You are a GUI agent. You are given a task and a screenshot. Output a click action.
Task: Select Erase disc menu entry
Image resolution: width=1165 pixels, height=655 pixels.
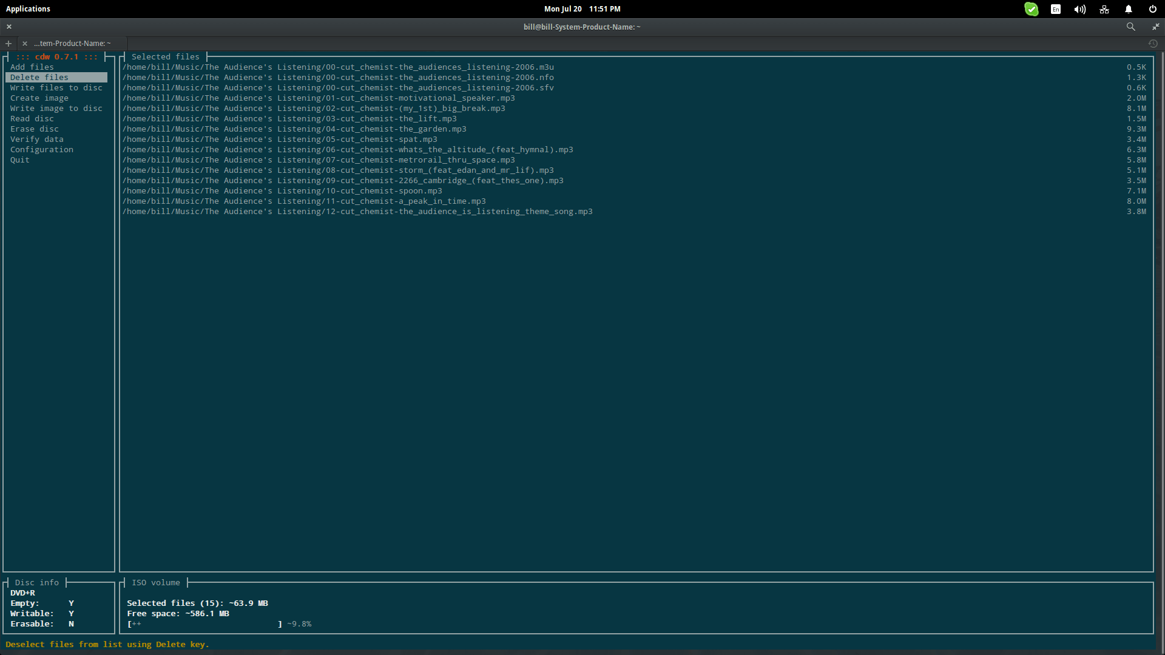click(x=34, y=129)
